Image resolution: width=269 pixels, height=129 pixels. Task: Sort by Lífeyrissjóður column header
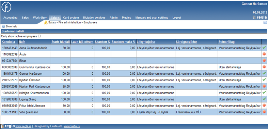pyautogui.click(x=146, y=42)
